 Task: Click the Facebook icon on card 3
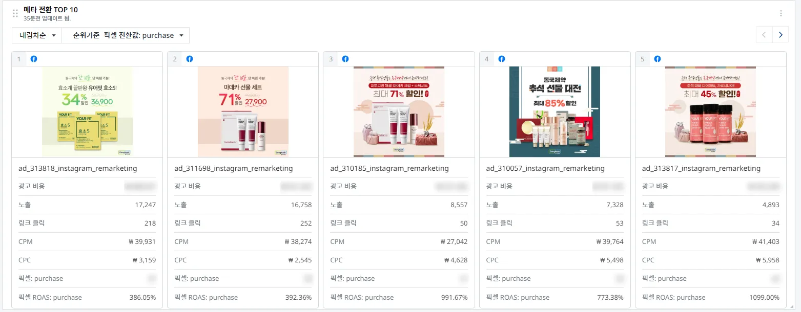345,59
